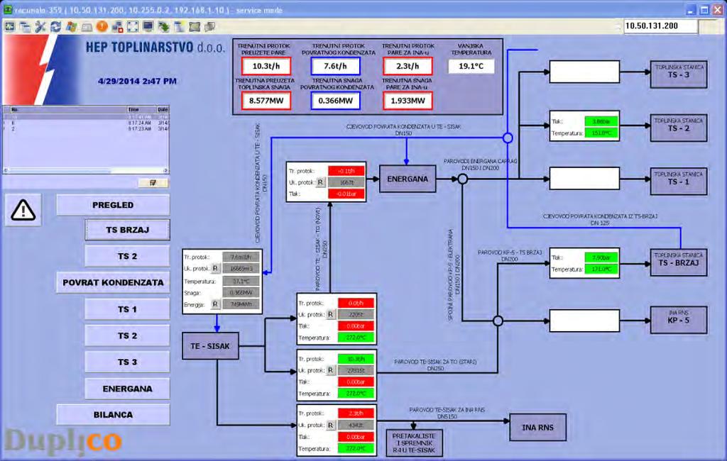This screenshot has height=461, width=727.
Task: Click R button next to Energija in condensate box
Action: [215, 304]
